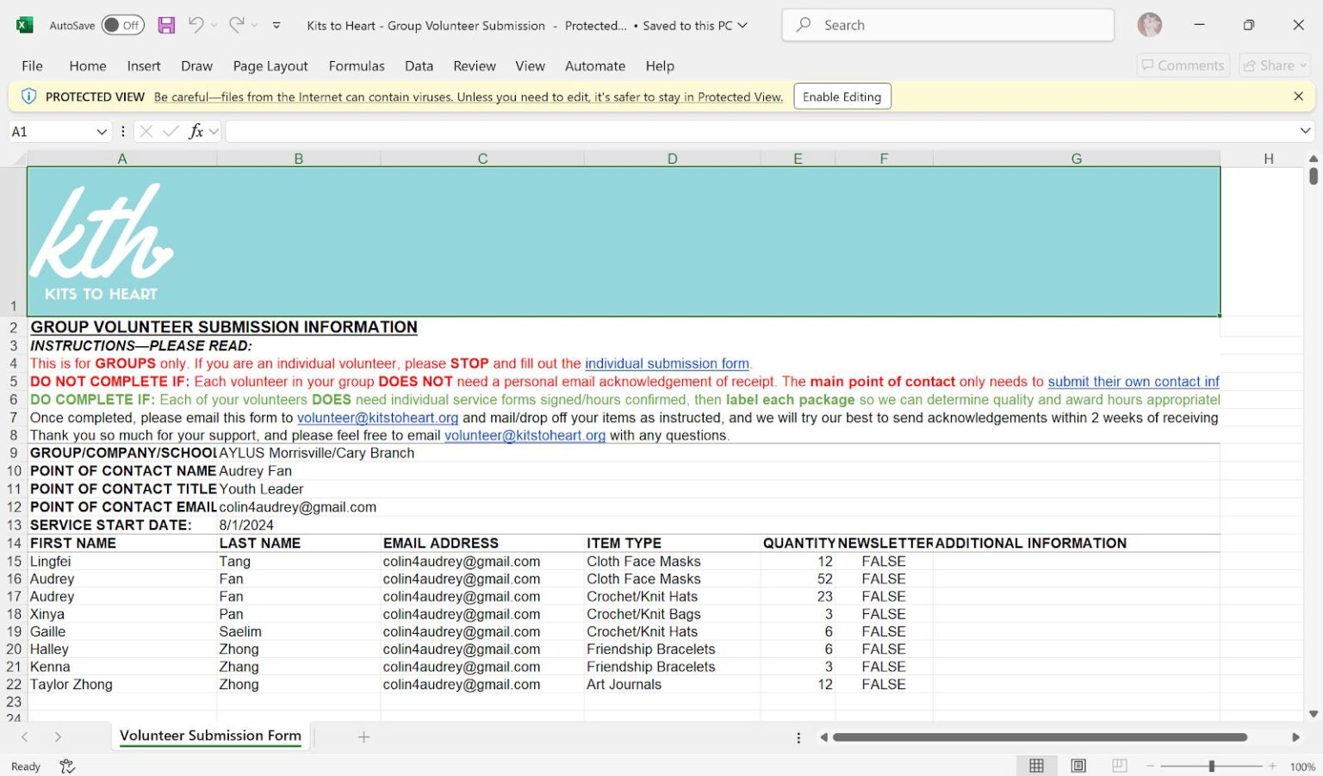Open the File menu
The image size is (1323, 776).
click(32, 65)
